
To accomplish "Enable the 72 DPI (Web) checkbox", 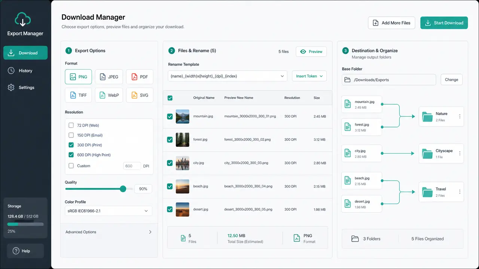I will click(71, 126).
